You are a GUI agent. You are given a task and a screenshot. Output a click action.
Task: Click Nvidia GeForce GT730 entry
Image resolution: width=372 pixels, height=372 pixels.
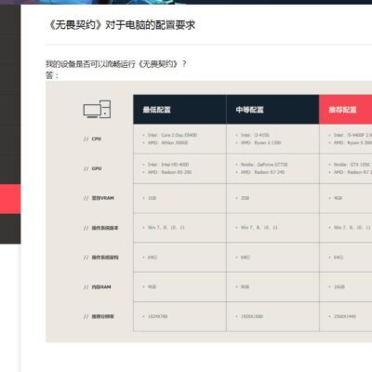[264, 165]
